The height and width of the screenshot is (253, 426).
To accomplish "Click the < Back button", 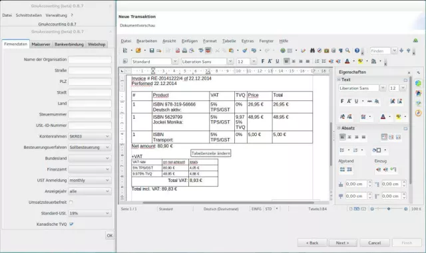I will tap(312, 242).
